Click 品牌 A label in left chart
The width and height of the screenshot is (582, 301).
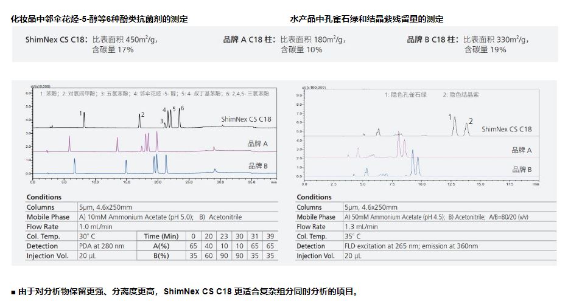tap(258, 144)
